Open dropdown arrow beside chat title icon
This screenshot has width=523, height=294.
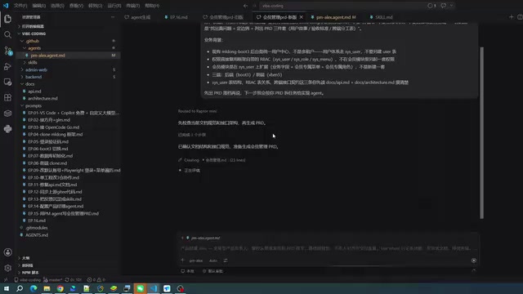[x=451, y=6]
